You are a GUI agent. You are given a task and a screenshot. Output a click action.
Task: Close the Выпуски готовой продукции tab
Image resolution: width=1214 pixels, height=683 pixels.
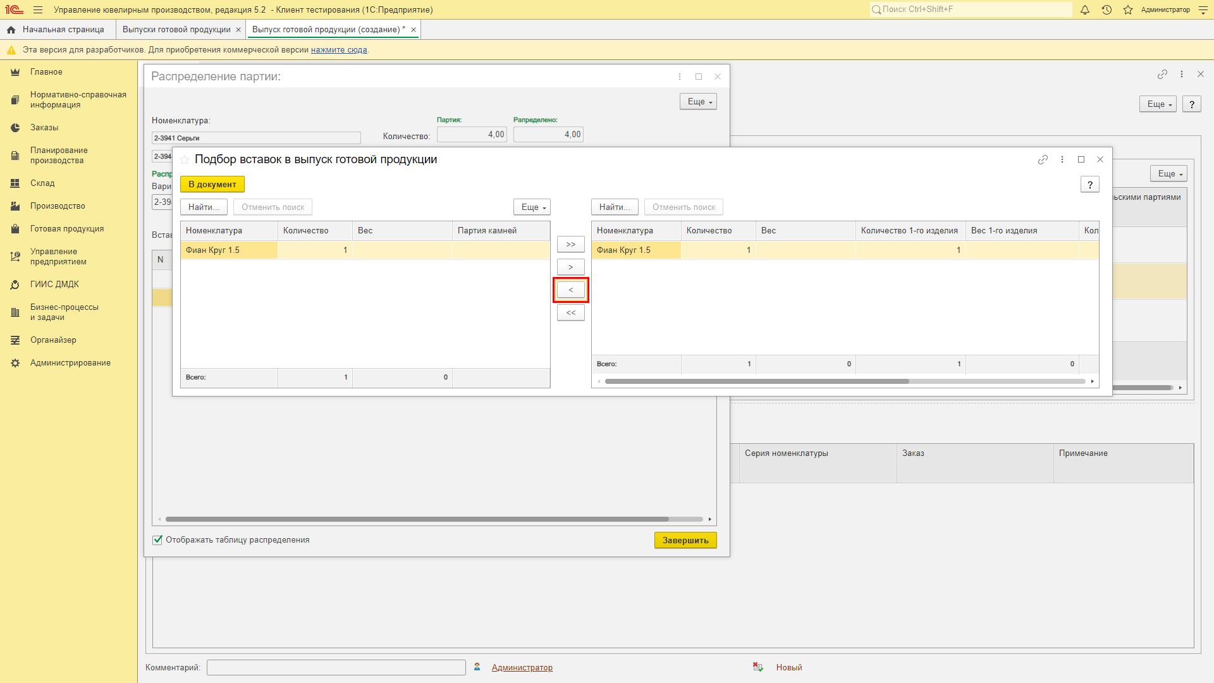point(238,30)
